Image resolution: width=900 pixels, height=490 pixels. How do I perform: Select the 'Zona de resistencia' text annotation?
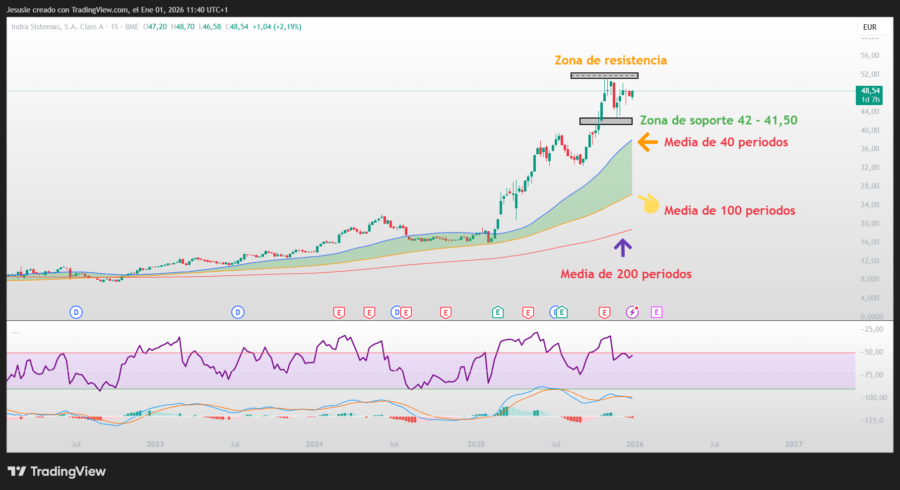click(610, 60)
